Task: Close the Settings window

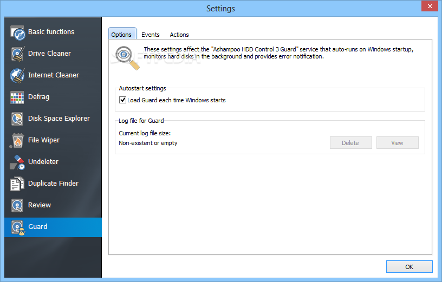Action: (x=430, y=6)
